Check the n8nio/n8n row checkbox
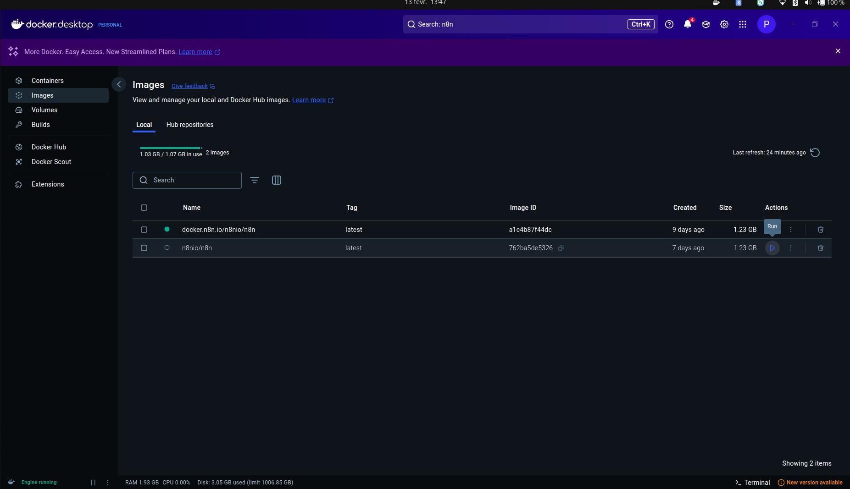The width and height of the screenshot is (850, 489). tap(144, 248)
